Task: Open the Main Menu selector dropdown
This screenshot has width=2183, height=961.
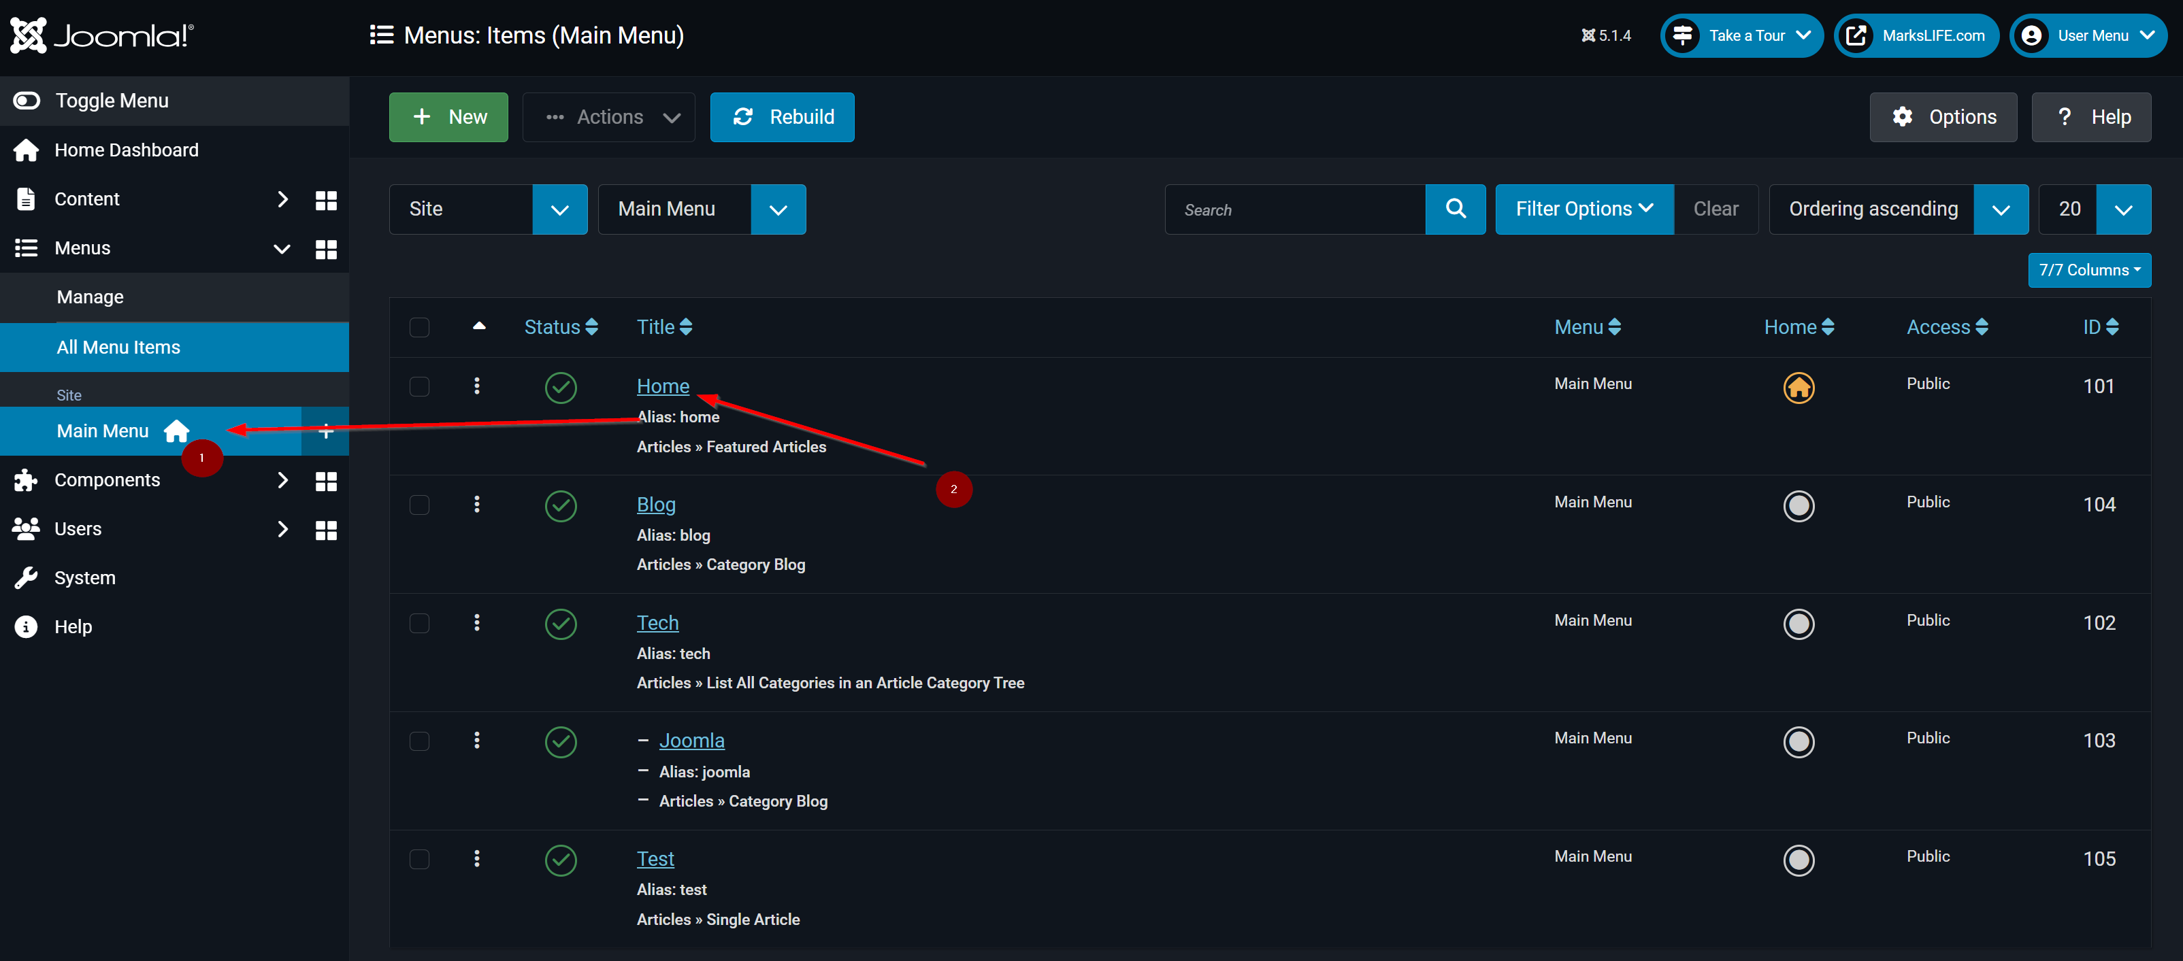Action: point(702,209)
